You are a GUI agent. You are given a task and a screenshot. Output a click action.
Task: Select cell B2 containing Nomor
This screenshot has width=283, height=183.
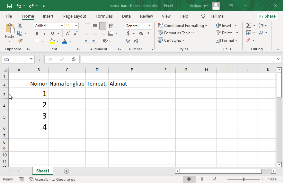(x=39, y=84)
